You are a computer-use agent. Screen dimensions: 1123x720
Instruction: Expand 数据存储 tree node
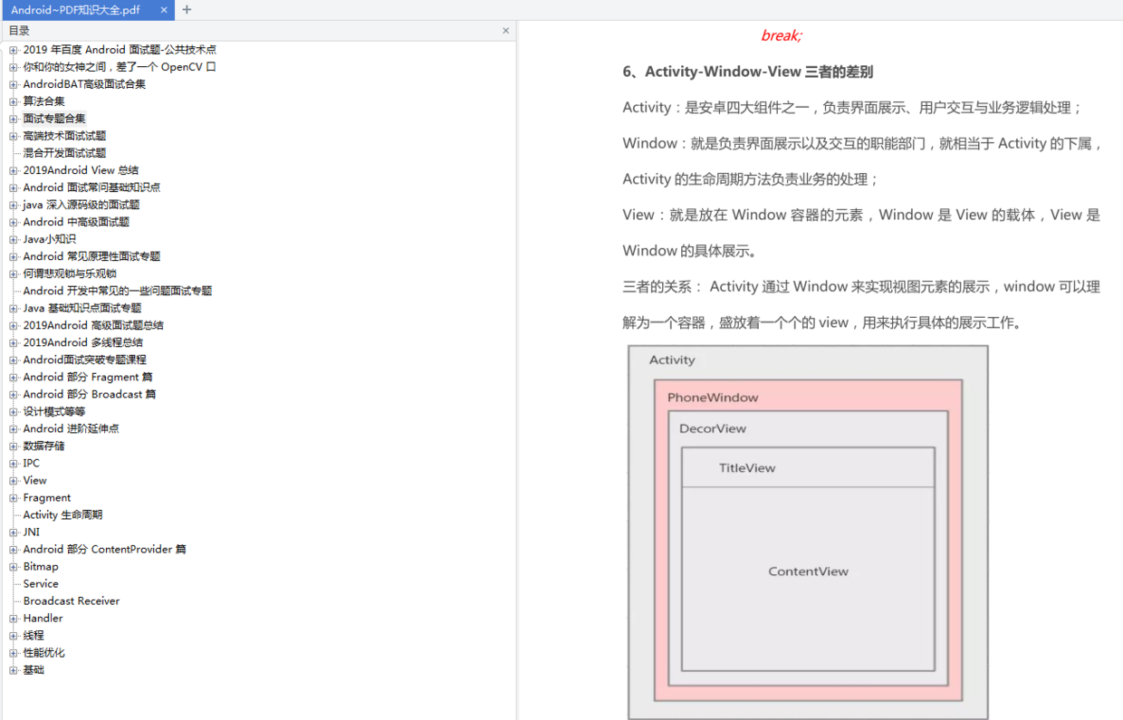(x=14, y=446)
